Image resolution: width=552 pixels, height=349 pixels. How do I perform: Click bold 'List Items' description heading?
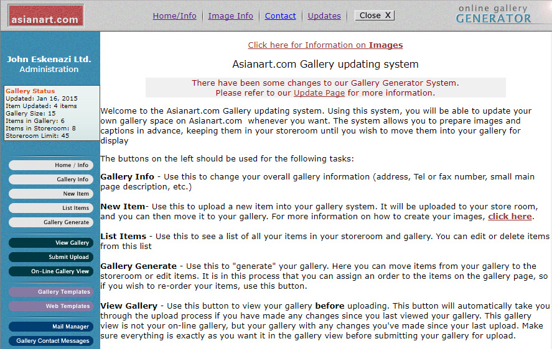click(x=123, y=237)
